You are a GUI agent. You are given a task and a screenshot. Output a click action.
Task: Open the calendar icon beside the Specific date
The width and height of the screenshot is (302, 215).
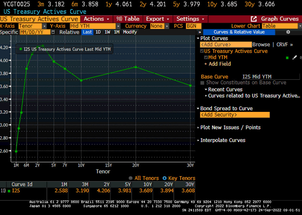(x=53, y=32)
